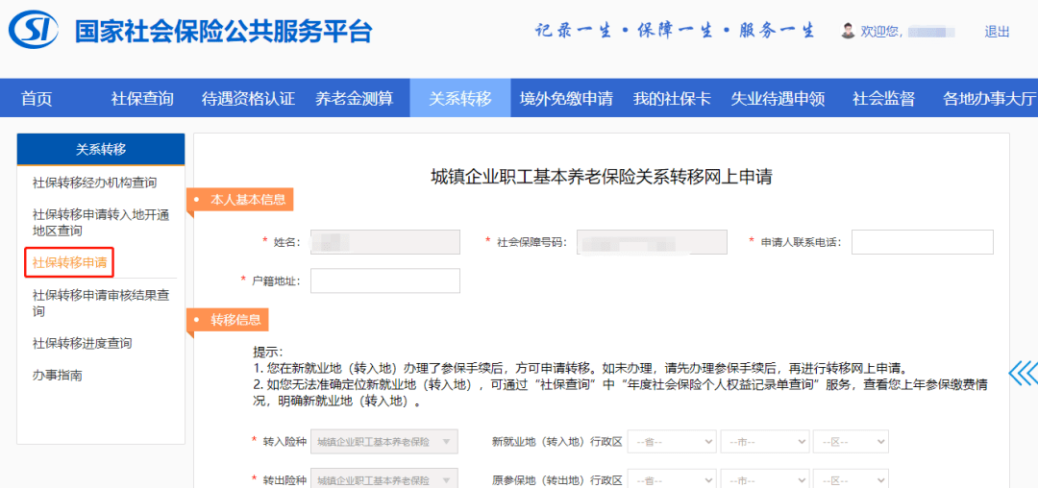Open 失业待遇申领 menu item
Screen dimensions: 1038x488
click(x=778, y=99)
